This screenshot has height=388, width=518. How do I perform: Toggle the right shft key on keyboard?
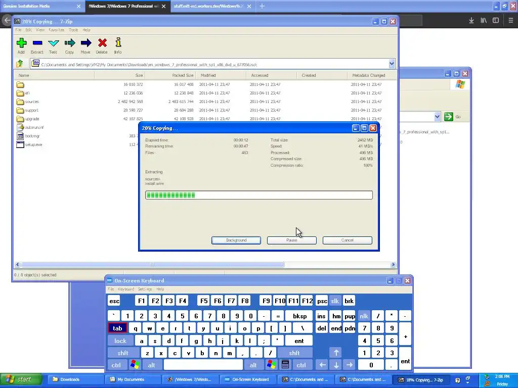click(294, 353)
